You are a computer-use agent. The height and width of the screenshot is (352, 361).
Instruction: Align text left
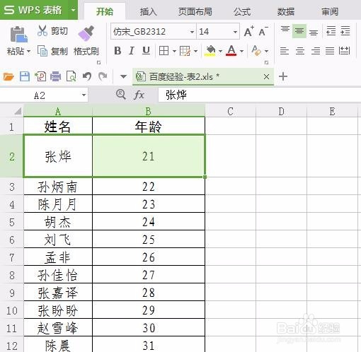(285, 51)
